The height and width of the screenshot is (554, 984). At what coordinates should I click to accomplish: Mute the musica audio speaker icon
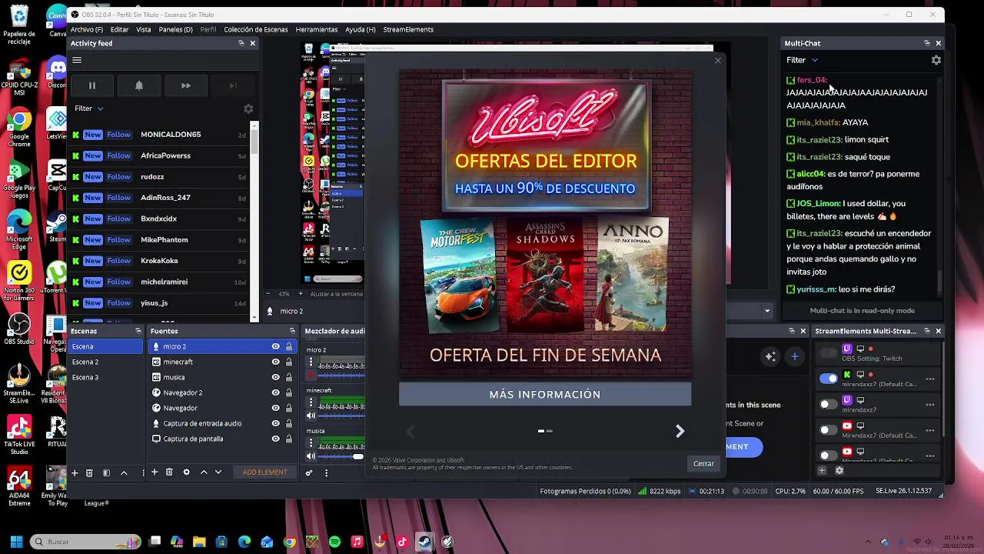(x=311, y=456)
